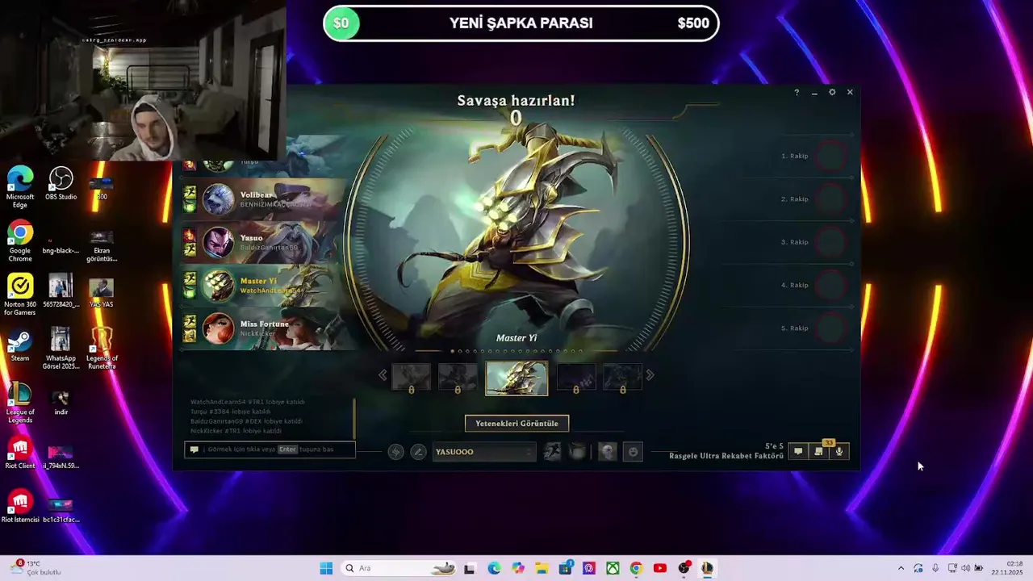
Task: Click the lobby chat input field
Action: [270, 449]
